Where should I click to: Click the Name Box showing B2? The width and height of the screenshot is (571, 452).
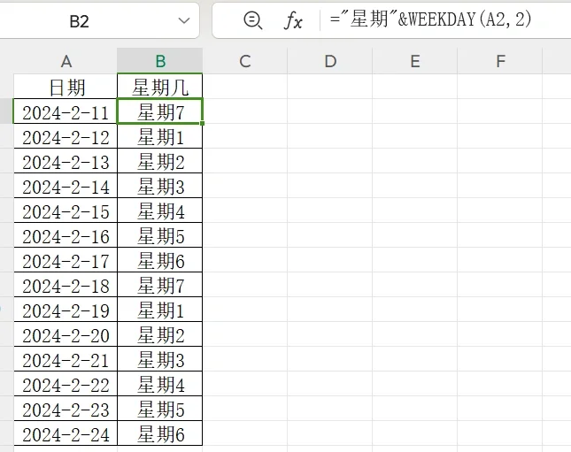[79, 21]
